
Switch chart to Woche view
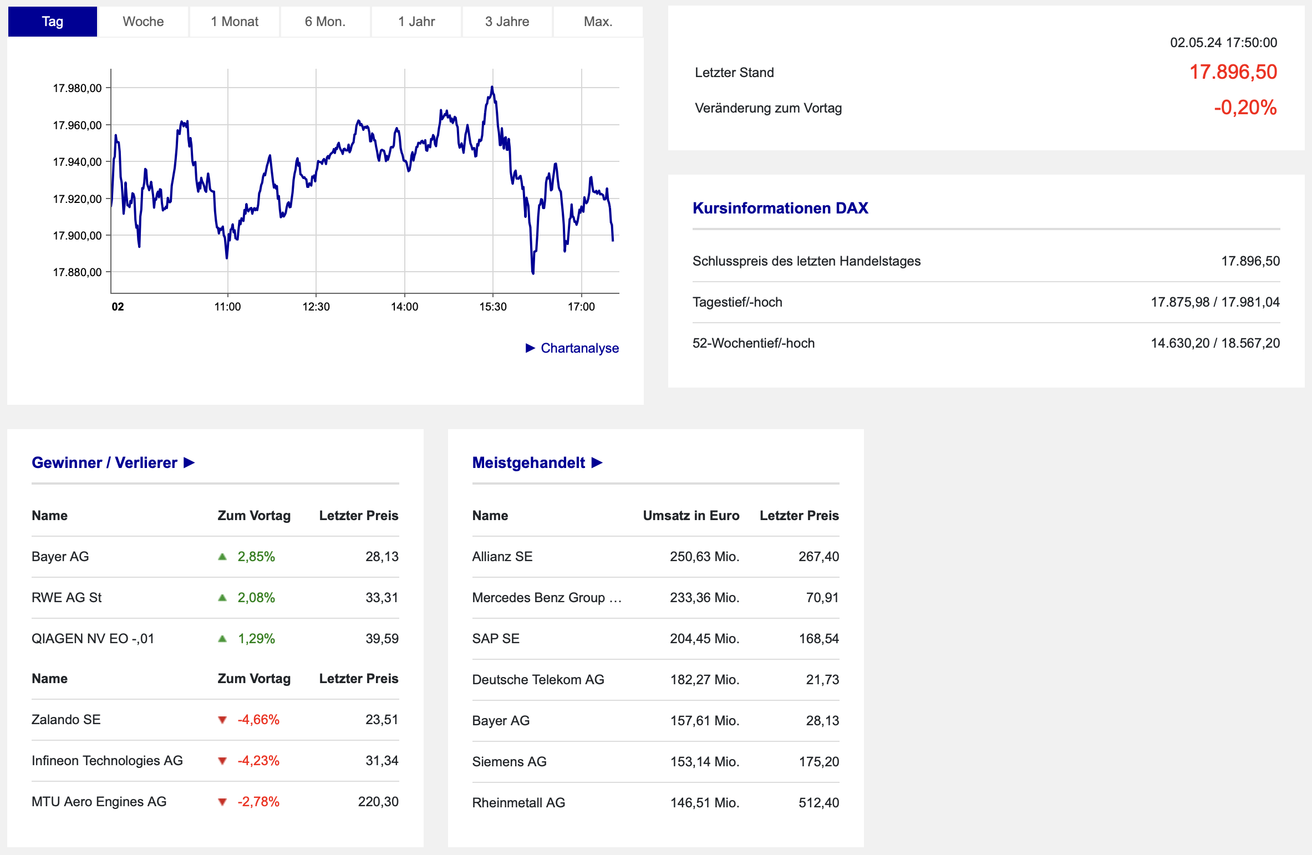pyautogui.click(x=143, y=22)
